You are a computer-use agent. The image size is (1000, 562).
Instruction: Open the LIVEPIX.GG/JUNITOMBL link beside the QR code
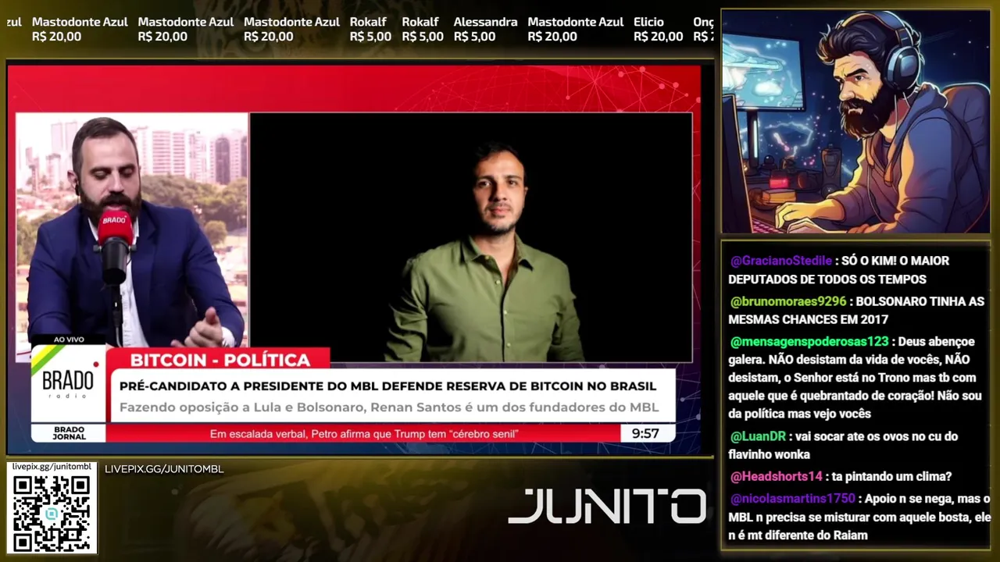(164, 469)
